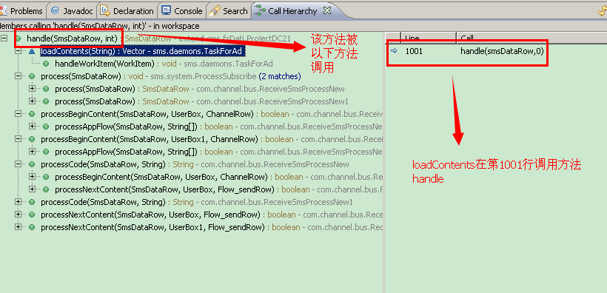Click the method icon of processNextContent with UserBox1
The height and width of the screenshot is (293, 607).
coord(32,227)
